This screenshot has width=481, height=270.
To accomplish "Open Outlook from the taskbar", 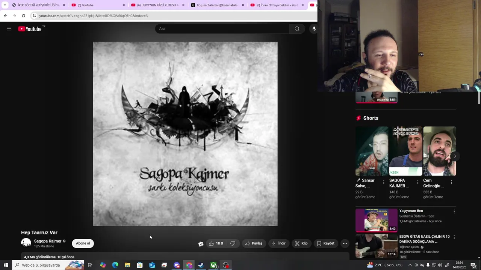I will [152, 265].
